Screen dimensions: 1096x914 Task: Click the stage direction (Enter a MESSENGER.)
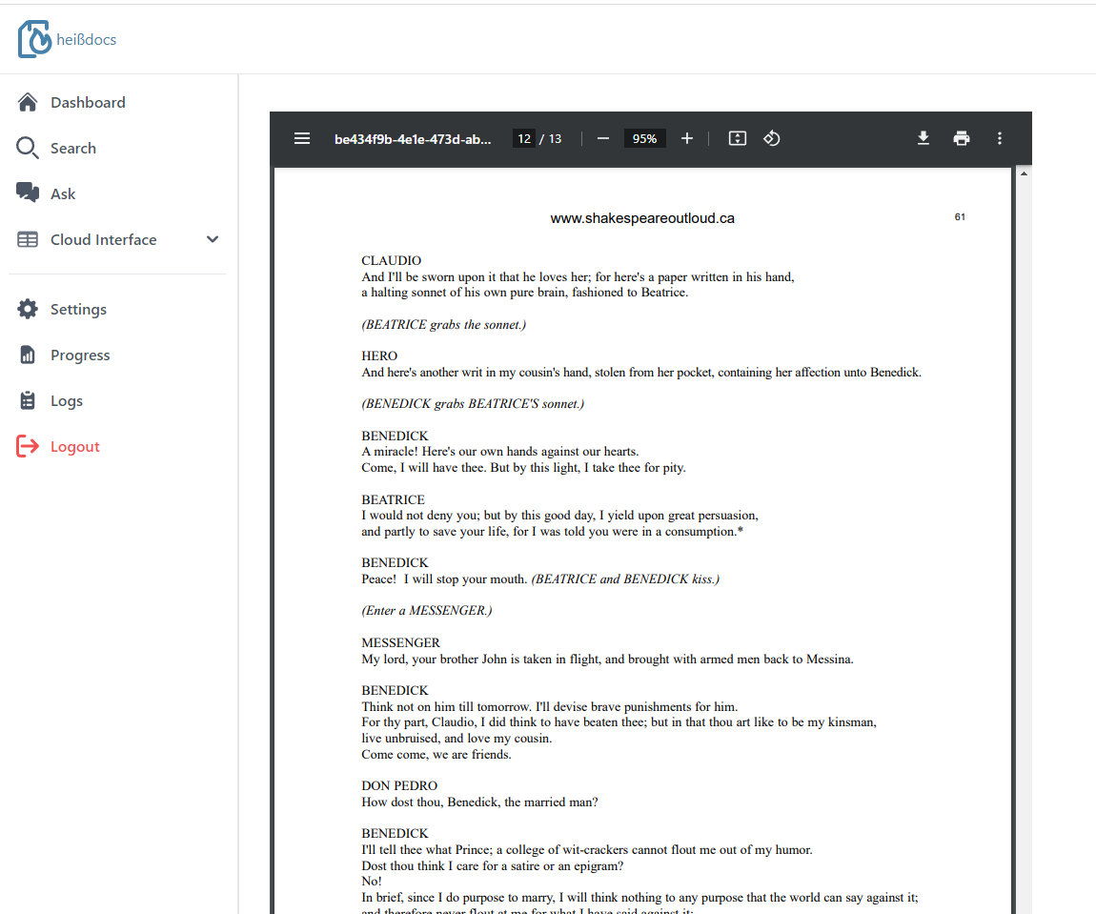[426, 611]
